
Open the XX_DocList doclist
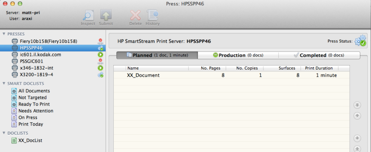[30, 140]
